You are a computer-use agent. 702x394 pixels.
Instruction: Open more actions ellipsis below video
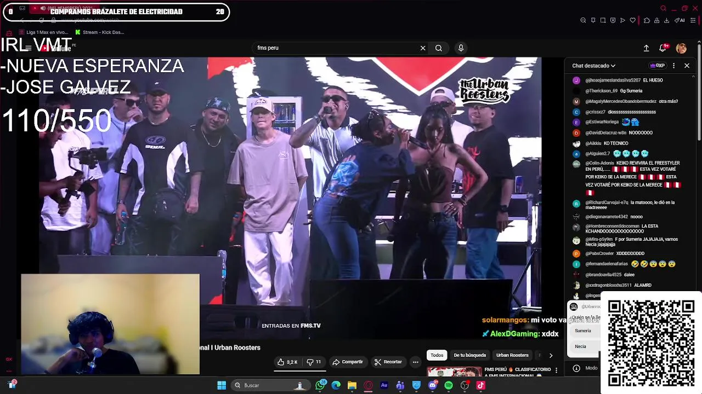point(415,362)
